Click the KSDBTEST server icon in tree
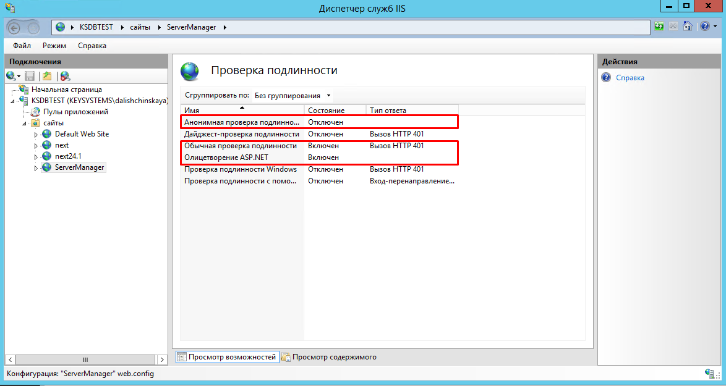This screenshot has height=386, width=726. tap(23, 101)
